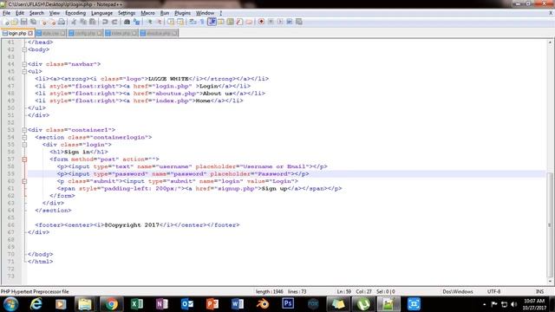Viewport: 555px width, 312px height.
Task: Save the file with the Save icon
Action: [x=23, y=22]
